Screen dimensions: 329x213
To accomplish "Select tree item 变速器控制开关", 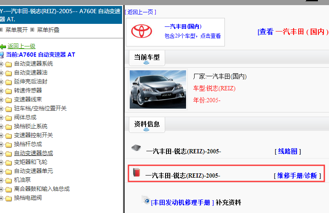I will tap(33, 135).
